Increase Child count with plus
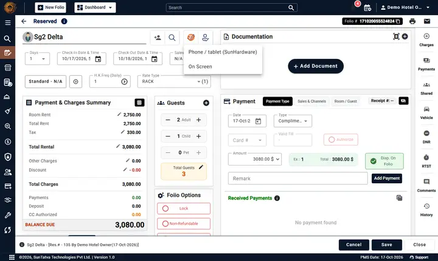438x261 pixels. [x=198, y=136]
